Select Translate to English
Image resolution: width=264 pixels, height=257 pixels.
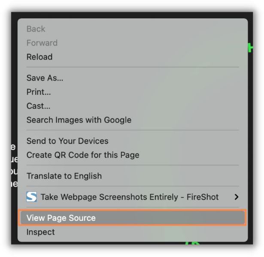point(64,176)
